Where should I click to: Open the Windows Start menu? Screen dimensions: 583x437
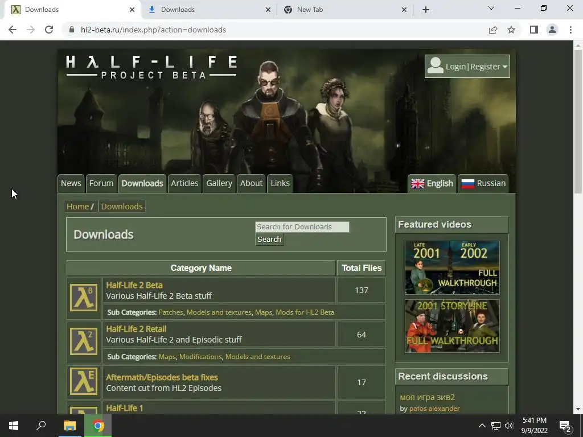[14, 426]
